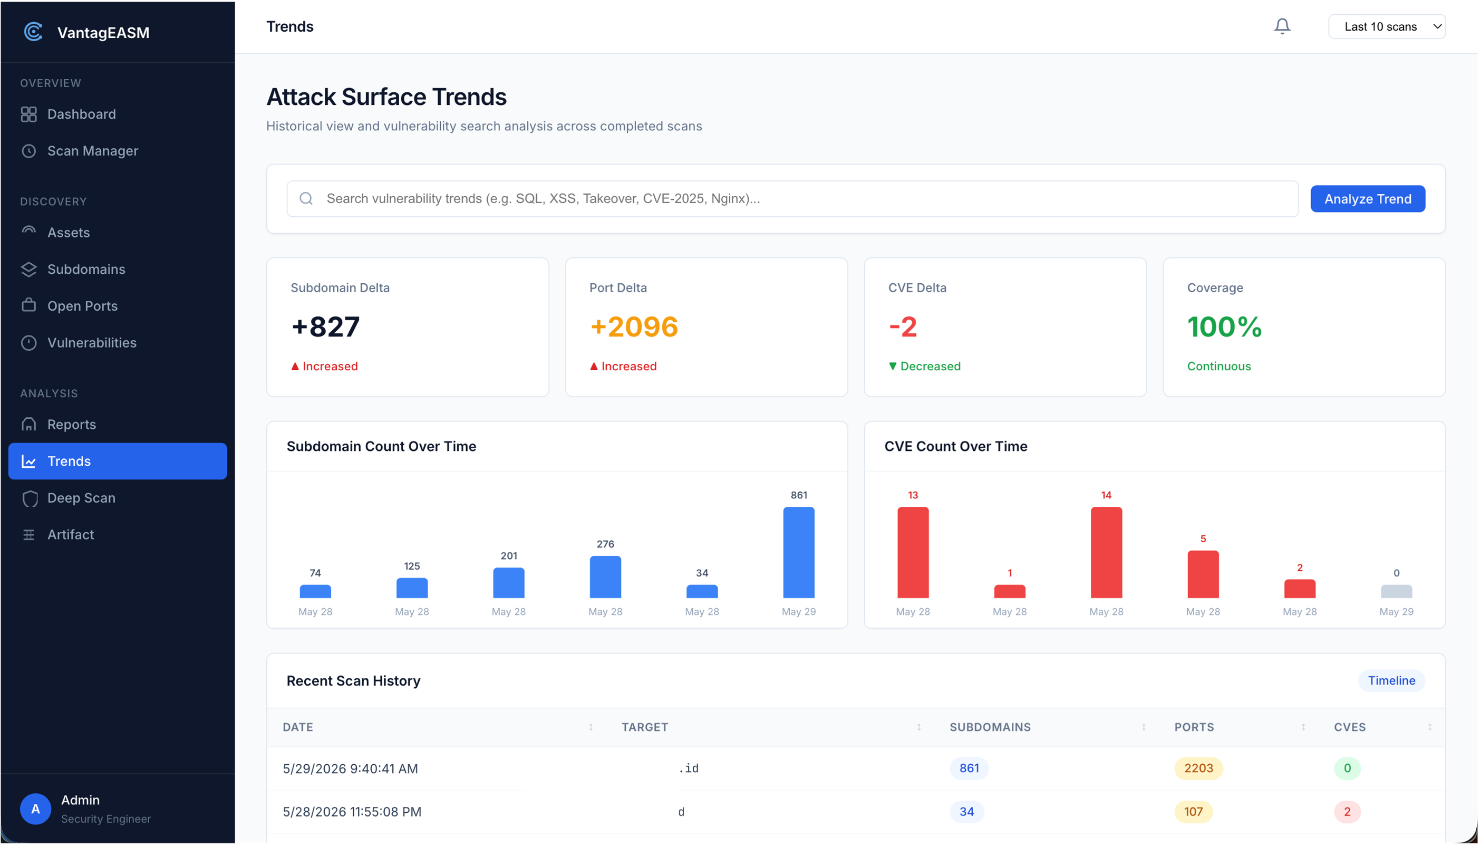The height and width of the screenshot is (846, 1481).
Task: Click the Analyze Trend button
Action: pyautogui.click(x=1367, y=199)
